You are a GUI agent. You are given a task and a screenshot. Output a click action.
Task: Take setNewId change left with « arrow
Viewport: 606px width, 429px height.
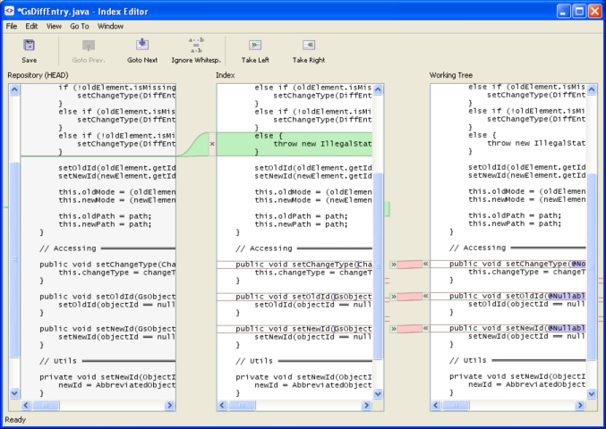click(425, 328)
